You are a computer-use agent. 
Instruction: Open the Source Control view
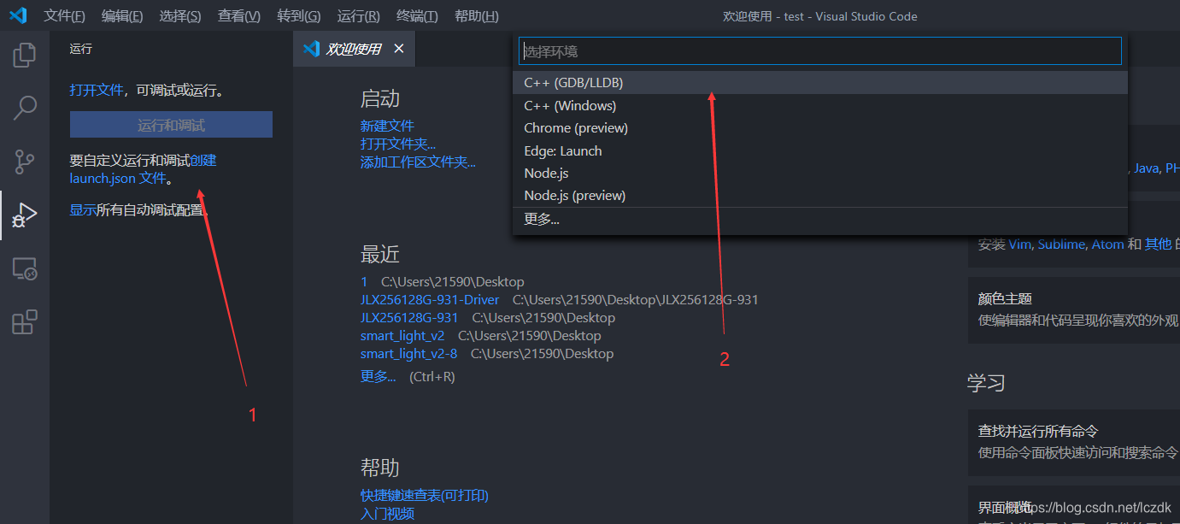point(24,162)
